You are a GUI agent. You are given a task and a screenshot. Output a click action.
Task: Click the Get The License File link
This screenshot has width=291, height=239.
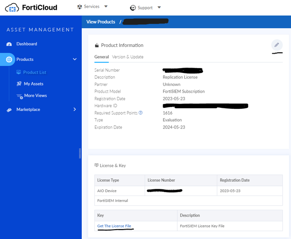coord(114,226)
